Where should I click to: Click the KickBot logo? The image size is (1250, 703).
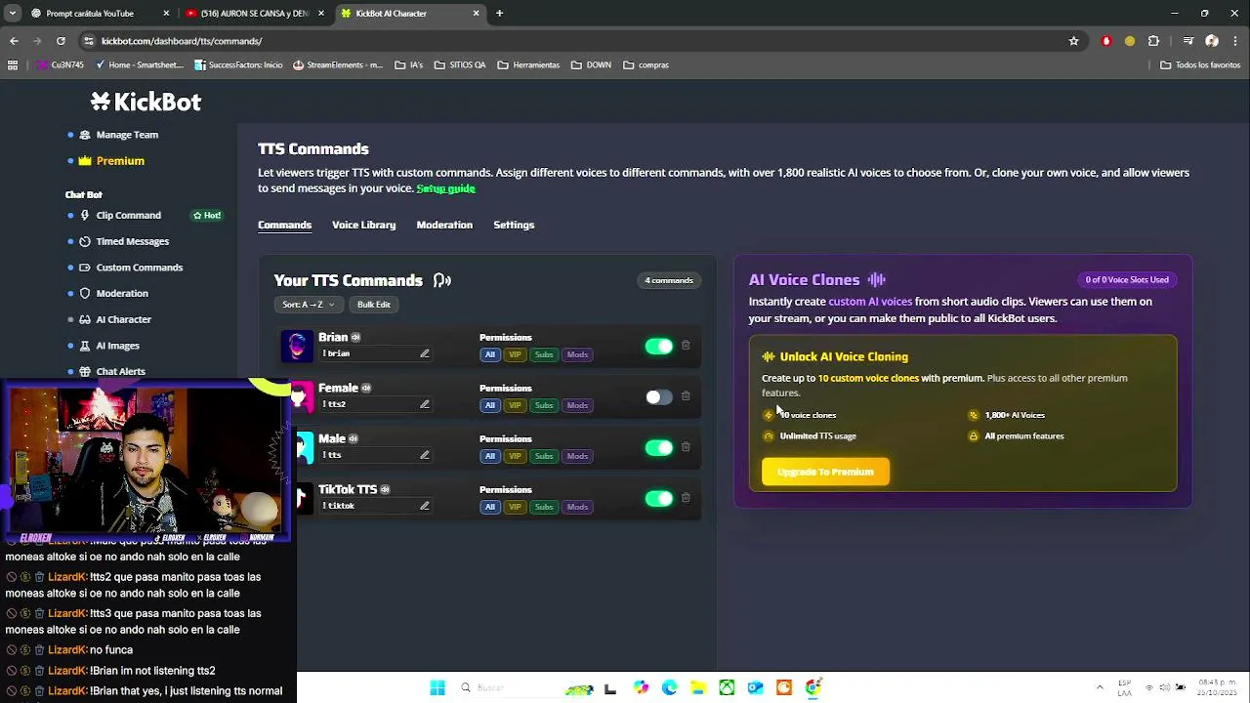point(146,102)
